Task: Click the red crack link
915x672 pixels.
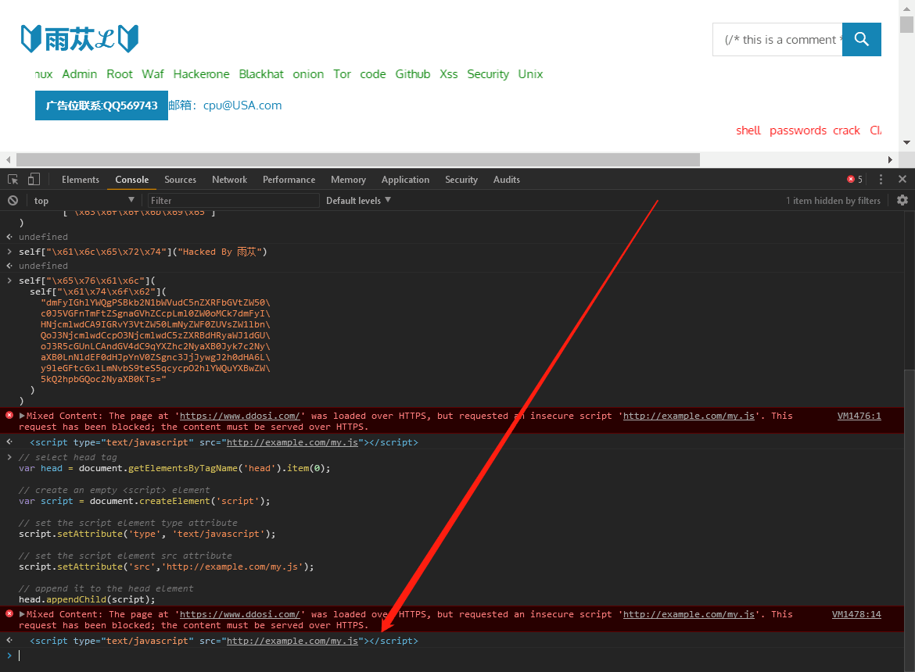Action: point(846,130)
